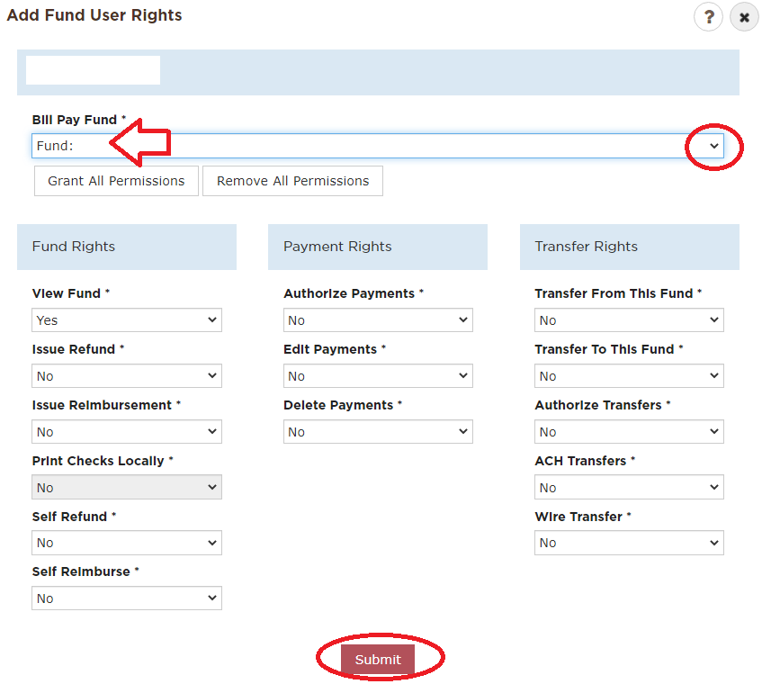This screenshot has width=762, height=684.
Task: Open the View Fund dropdown
Action: [x=127, y=319]
